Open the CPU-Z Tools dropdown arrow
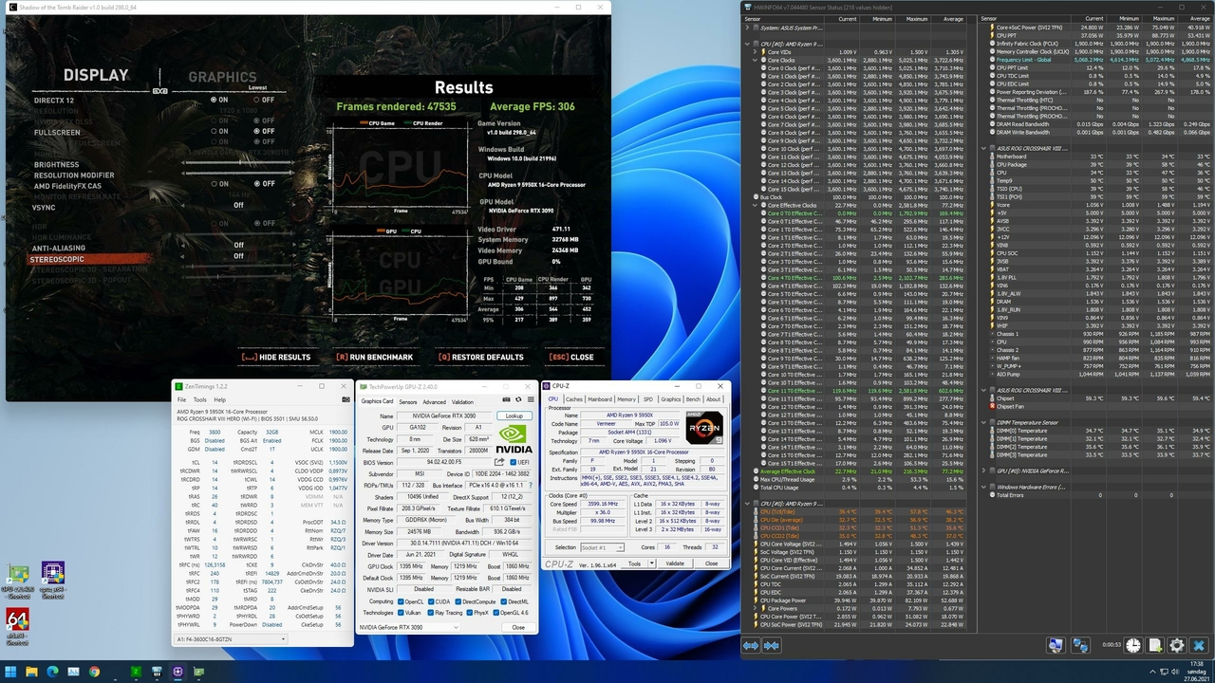 pyautogui.click(x=651, y=563)
